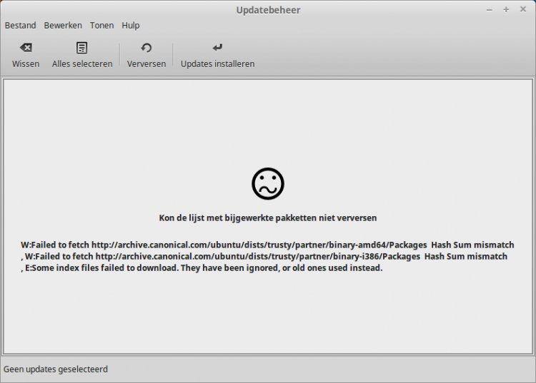Click the Updates installeren arrow icon

217,48
